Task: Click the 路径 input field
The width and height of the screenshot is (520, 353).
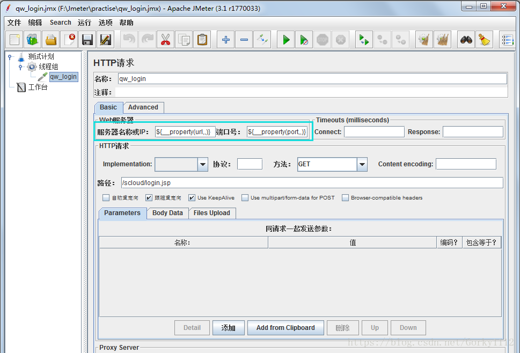Action: pyautogui.click(x=312, y=183)
